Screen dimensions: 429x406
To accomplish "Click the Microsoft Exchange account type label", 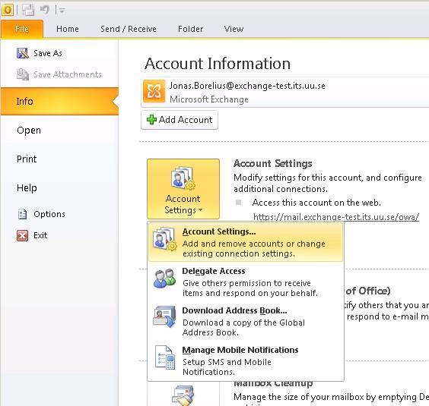I will click(209, 99).
